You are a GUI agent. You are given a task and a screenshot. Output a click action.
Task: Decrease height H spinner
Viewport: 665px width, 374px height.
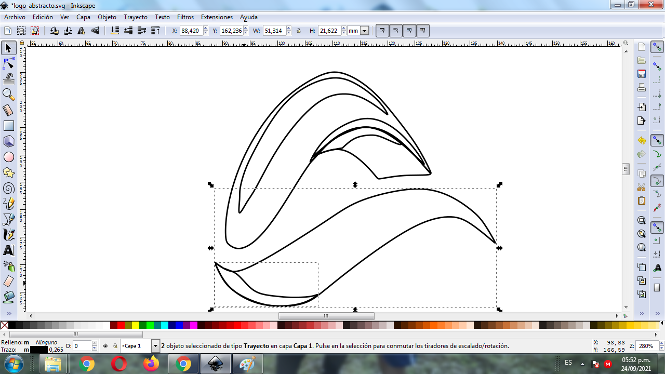pyautogui.click(x=343, y=33)
